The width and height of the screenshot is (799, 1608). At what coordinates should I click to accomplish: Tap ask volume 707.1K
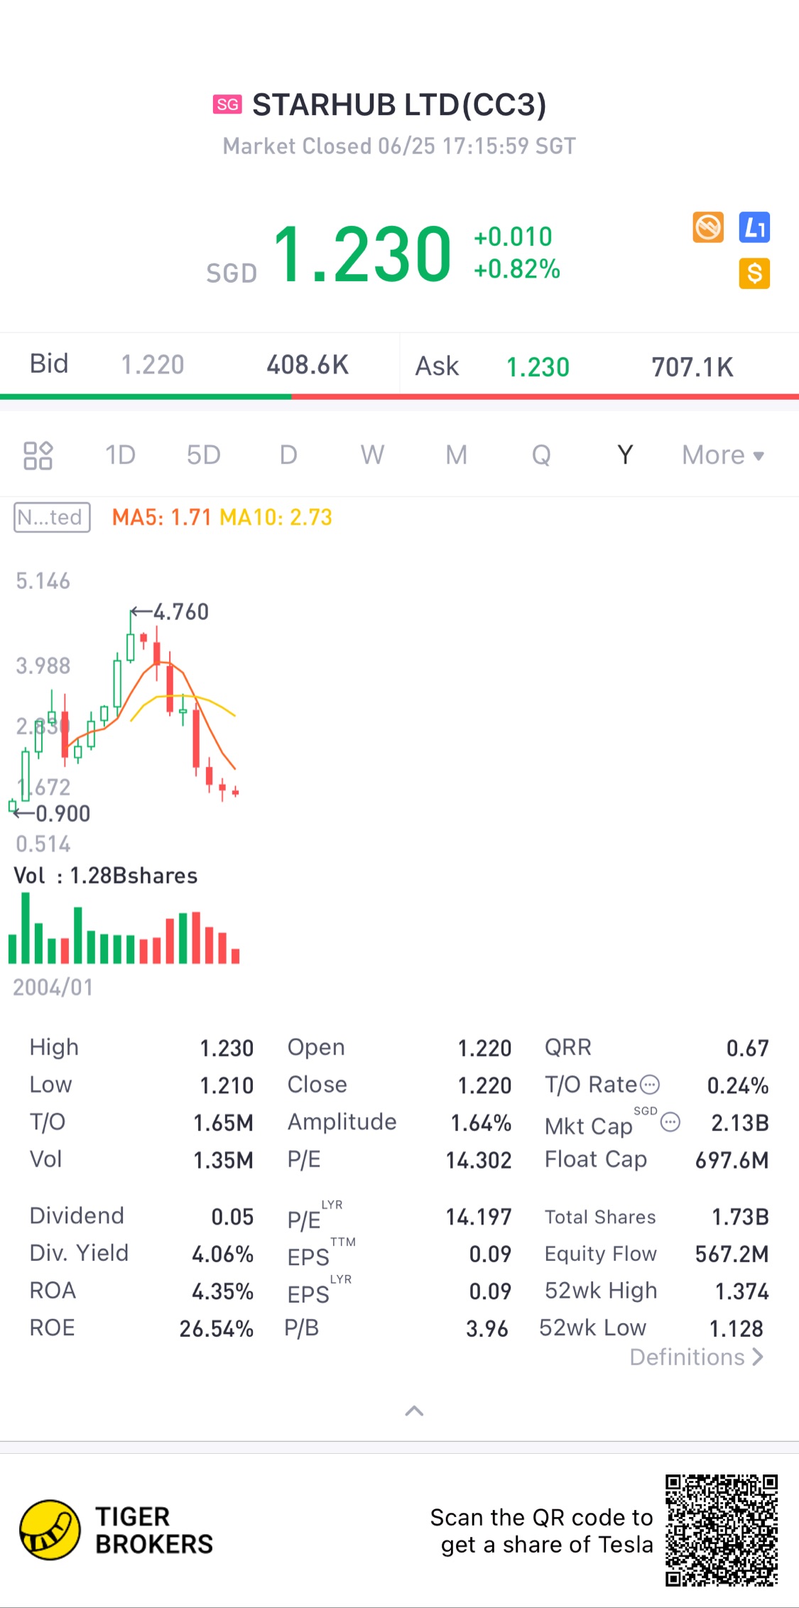[692, 367]
